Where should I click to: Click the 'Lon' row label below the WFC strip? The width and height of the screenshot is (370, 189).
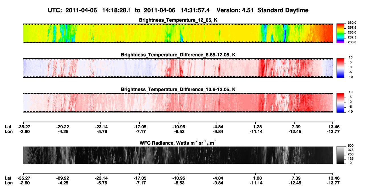pos(9,183)
